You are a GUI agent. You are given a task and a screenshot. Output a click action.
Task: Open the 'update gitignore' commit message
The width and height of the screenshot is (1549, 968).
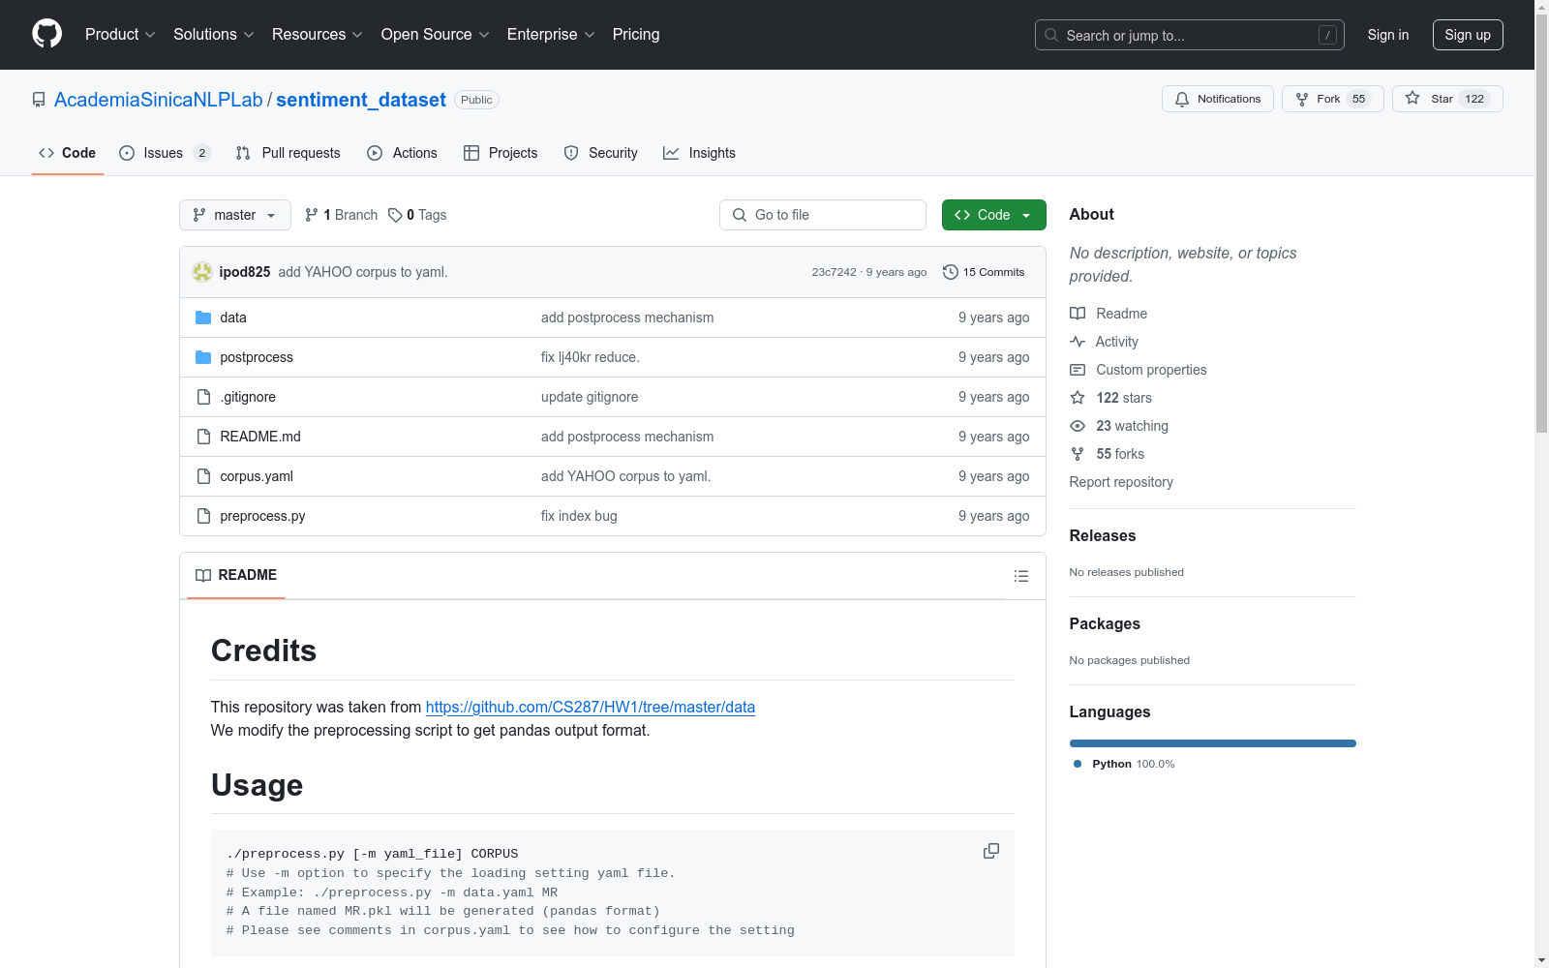coord(590,397)
